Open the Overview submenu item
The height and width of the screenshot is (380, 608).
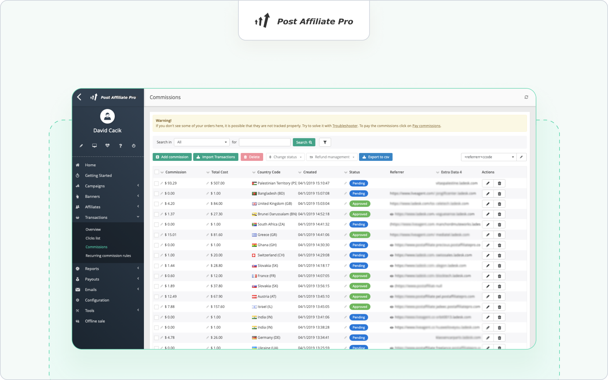click(93, 229)
